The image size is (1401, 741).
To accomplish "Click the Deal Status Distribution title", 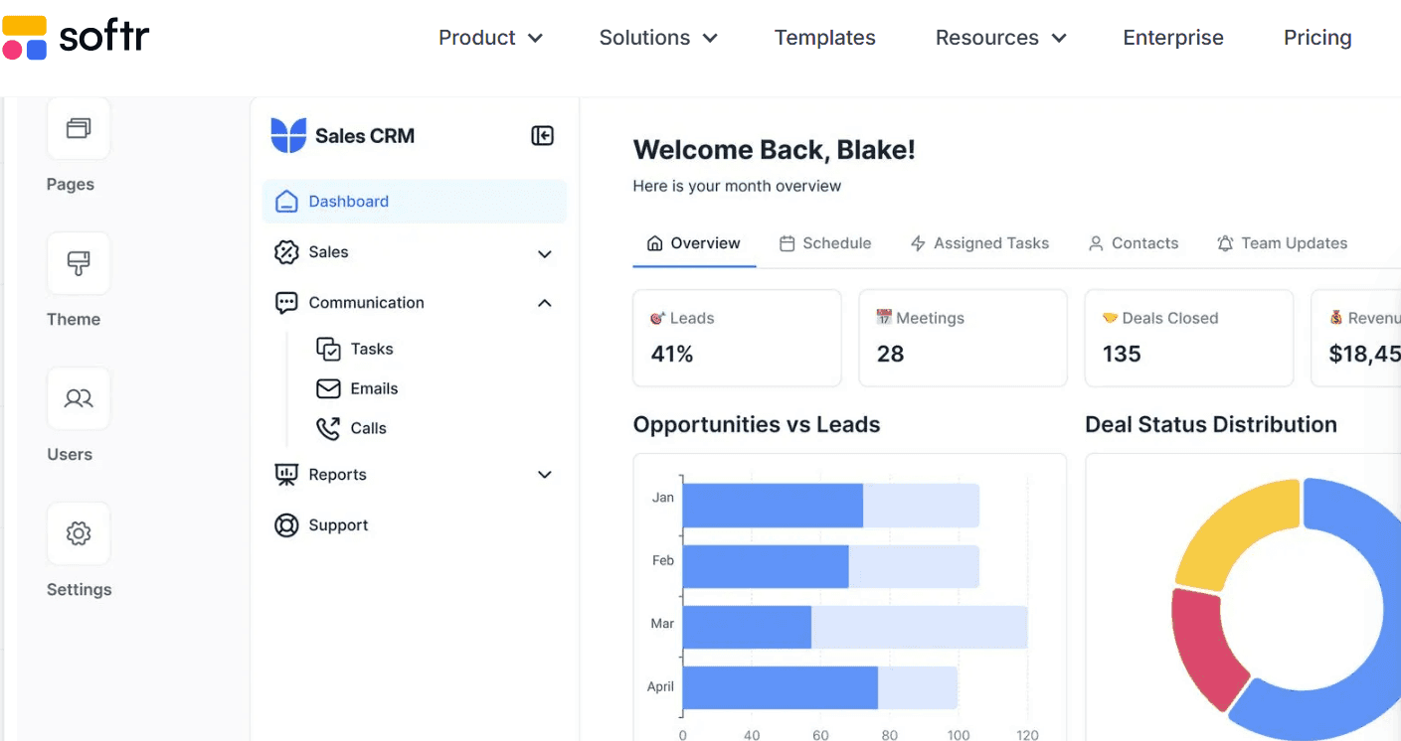I will tap(1211, 425).
